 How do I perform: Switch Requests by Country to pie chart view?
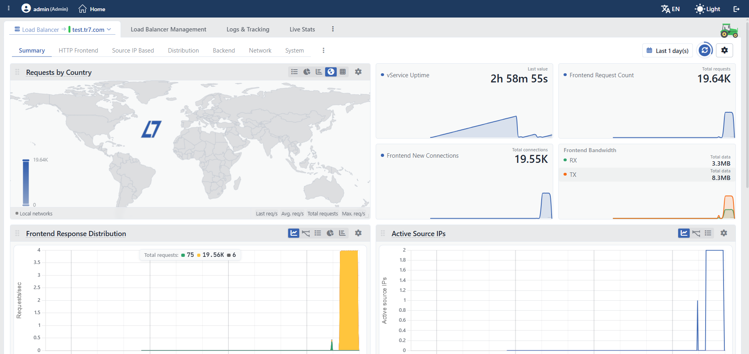pyautogui.click(x=307, y=72)
